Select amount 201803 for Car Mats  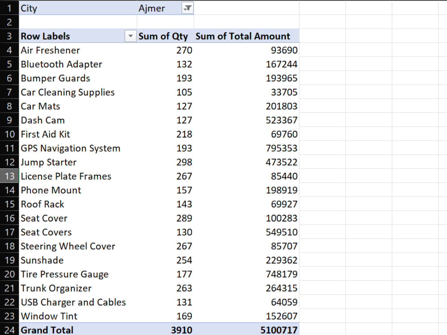(x=247, y=106)
